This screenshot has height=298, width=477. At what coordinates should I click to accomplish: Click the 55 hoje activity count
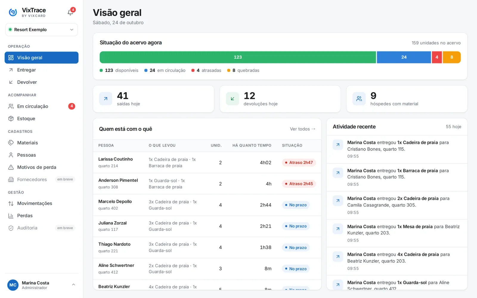click(453, 127)
